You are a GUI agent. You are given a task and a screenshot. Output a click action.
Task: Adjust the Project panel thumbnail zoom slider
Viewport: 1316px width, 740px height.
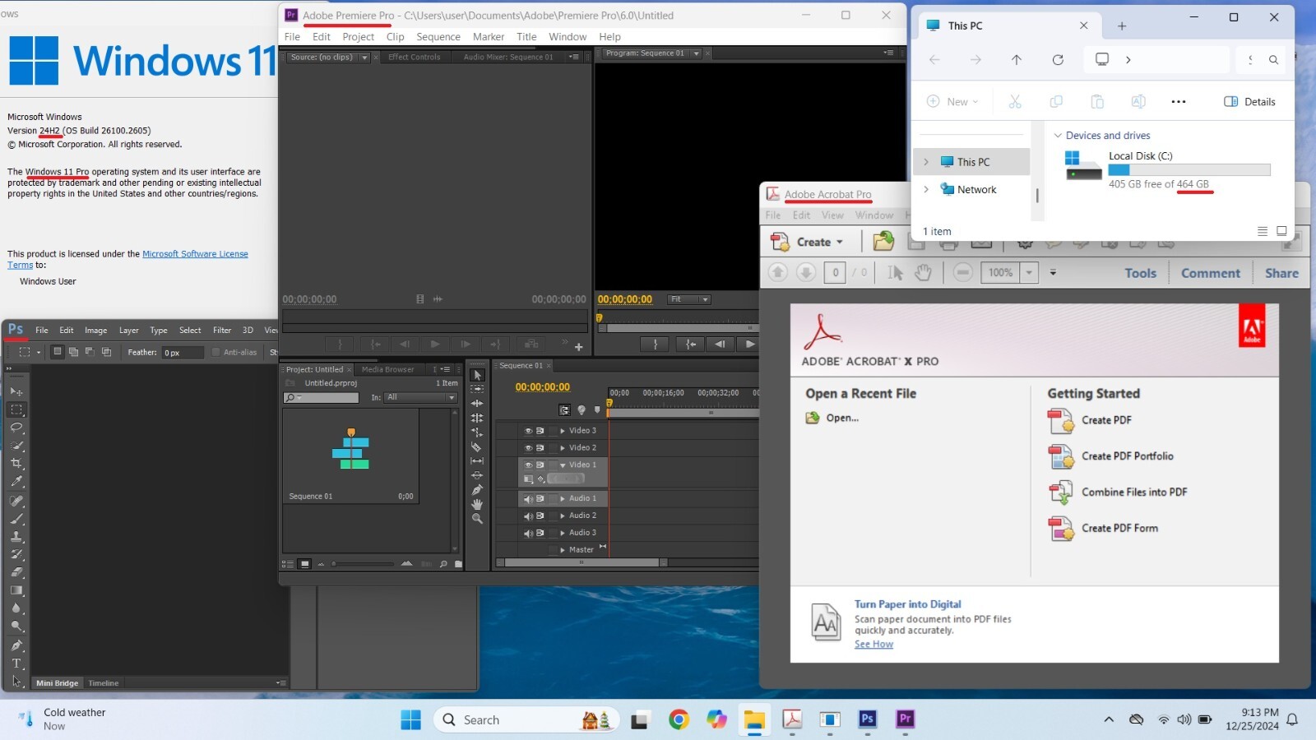[364, 564]
